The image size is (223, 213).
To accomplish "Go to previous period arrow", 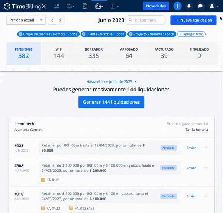I will [x=52, y=20].
